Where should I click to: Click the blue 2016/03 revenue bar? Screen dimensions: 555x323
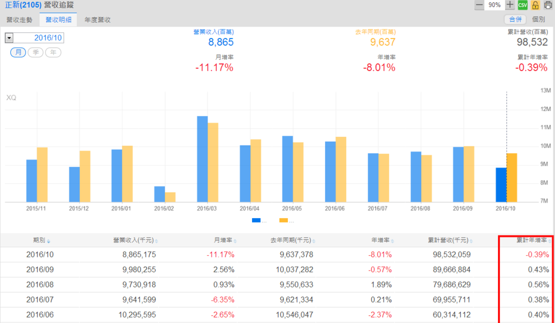point(202,159)
